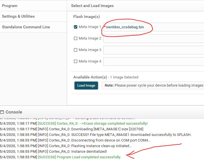This screenshot has height=160, width=204.
Task: Focus the Meta Image 3 path field
Action: click(x=153, y=50)
